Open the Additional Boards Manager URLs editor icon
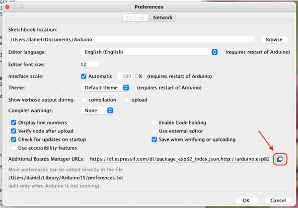The image size is (298, 208). click(x=280, y=159)
